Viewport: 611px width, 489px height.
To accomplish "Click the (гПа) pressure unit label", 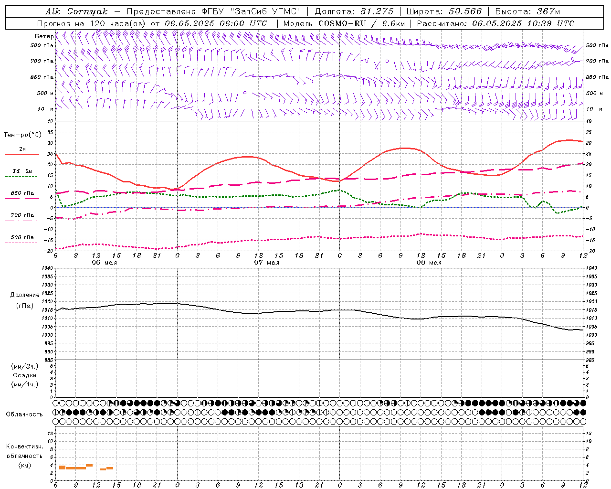I will (x=25, y=306).
